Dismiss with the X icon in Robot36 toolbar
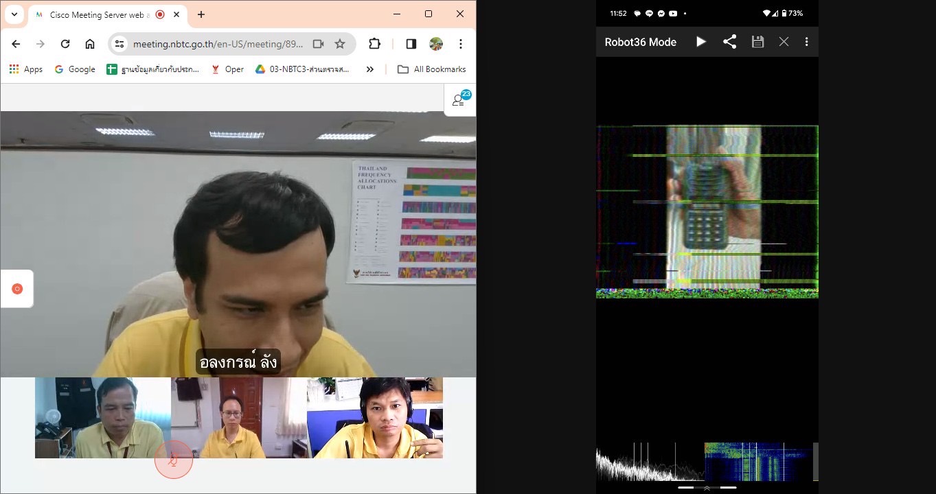 pyautogui.click(x=784, y=42)
